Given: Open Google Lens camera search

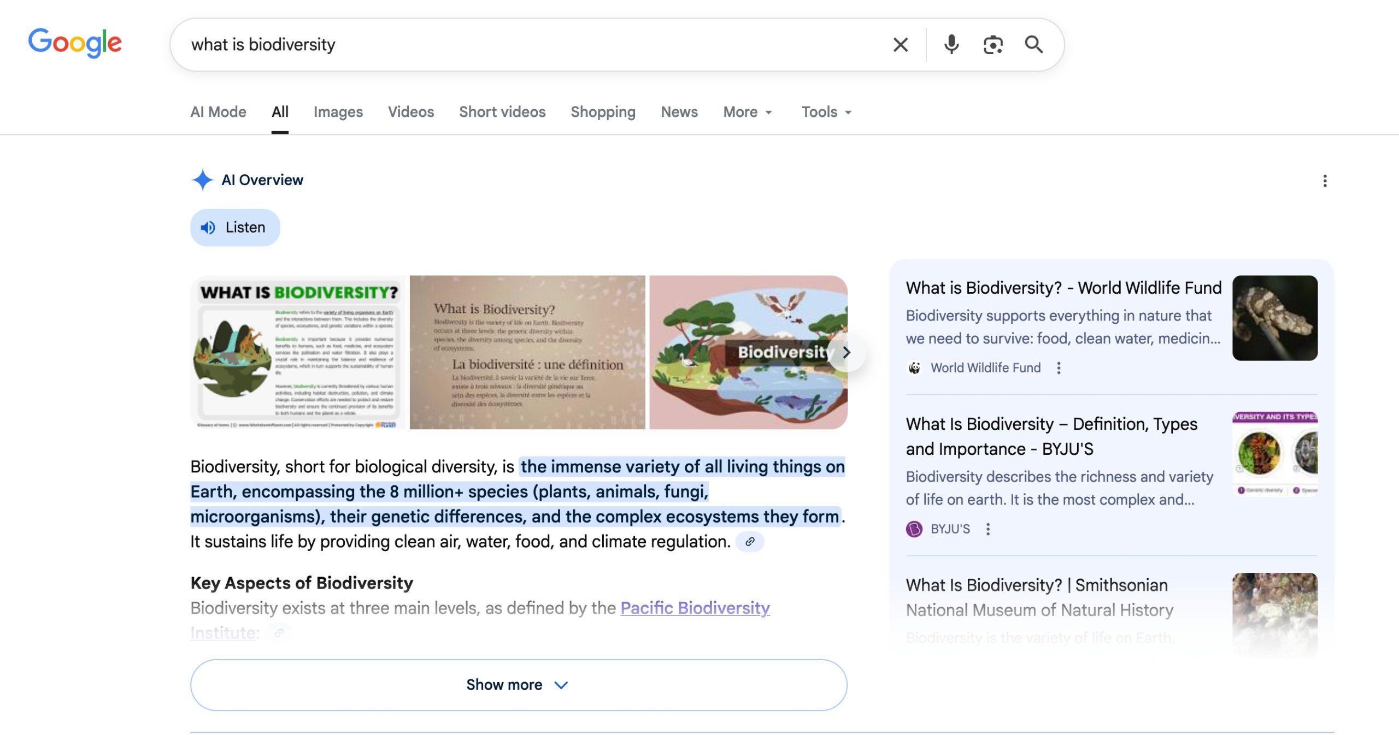Looking at the screenshot, I should [x=992, y=44].
